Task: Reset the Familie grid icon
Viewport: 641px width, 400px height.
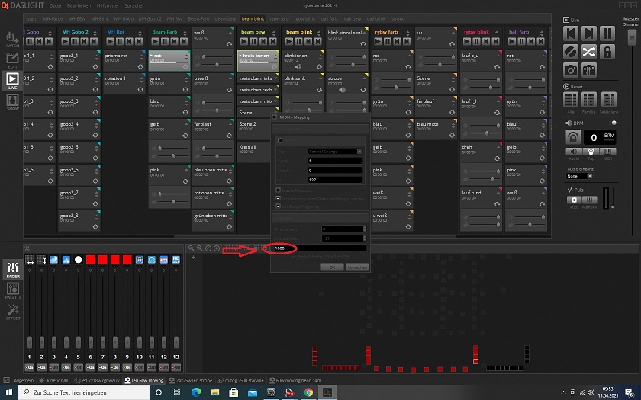Action: click(589, 99)
